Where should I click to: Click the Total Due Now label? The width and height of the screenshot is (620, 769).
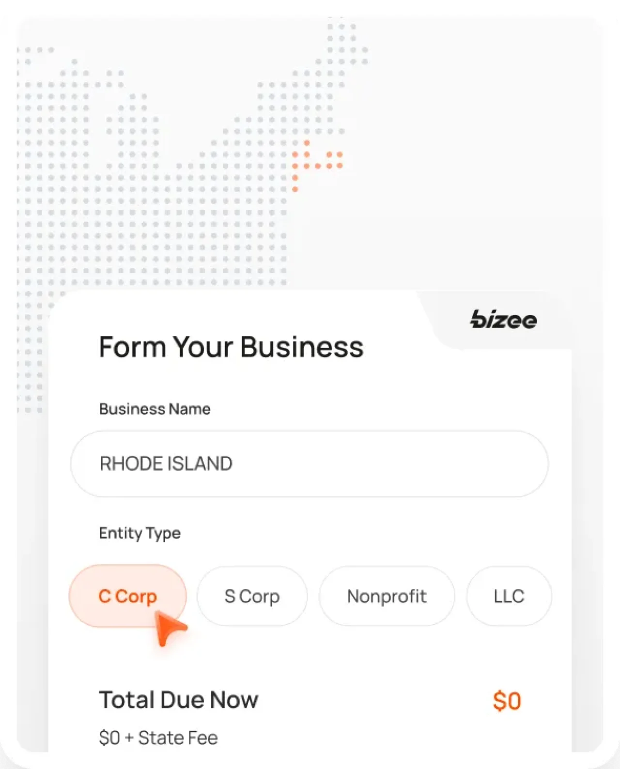(x=179, y=699)
